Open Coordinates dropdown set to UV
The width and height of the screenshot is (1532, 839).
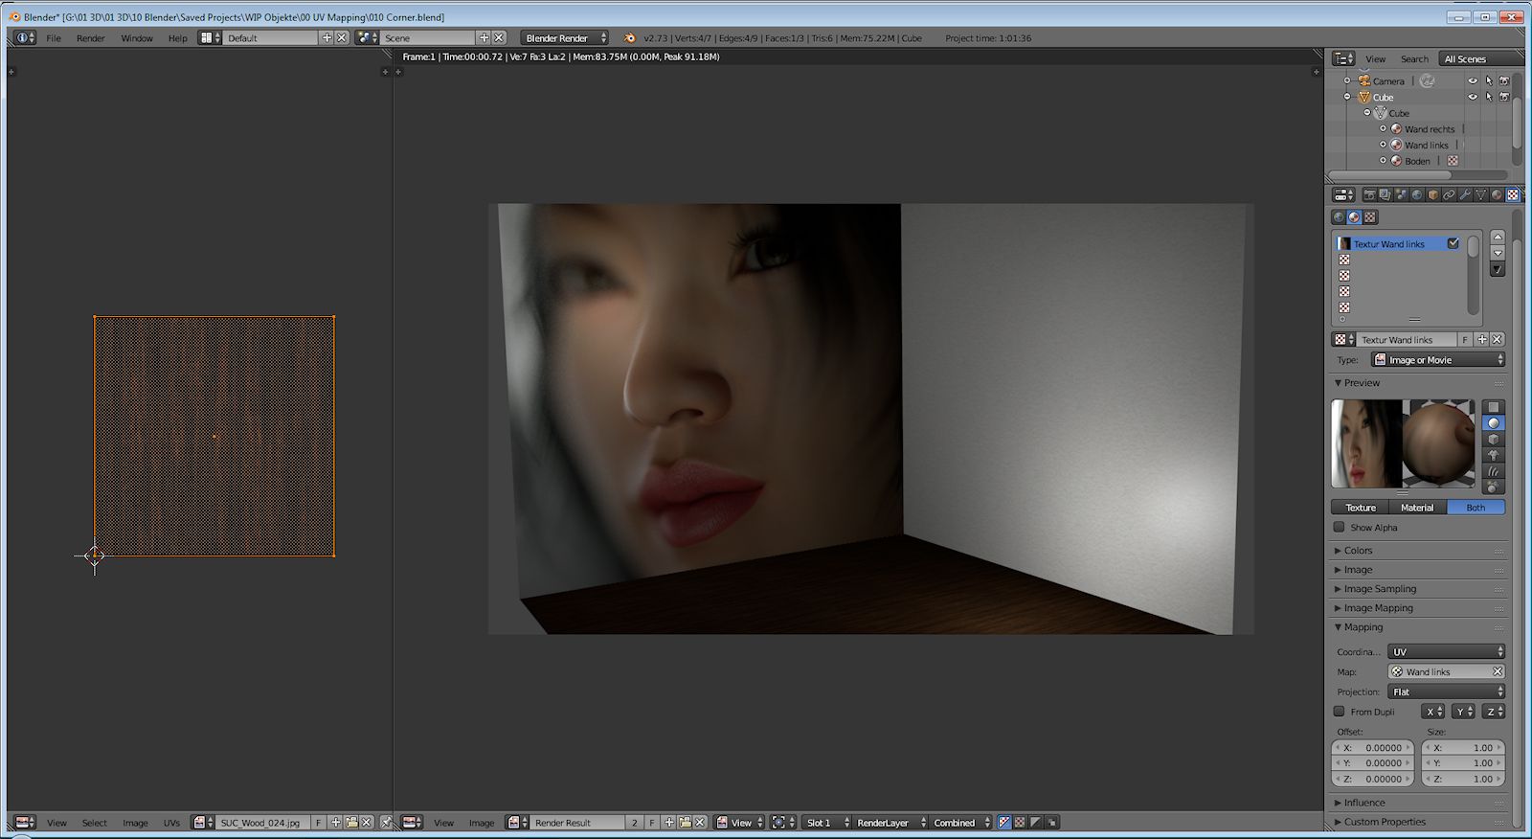point(1446,651)
